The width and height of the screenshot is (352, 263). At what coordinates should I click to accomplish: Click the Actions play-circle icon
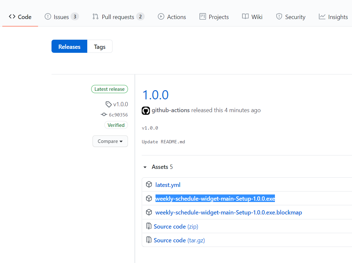coord(161,17)
